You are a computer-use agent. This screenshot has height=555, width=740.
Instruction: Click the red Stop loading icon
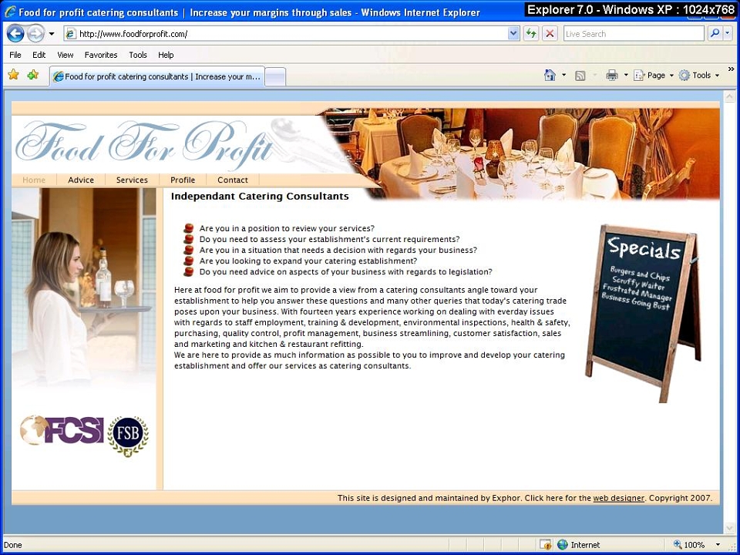(x=550, y=33)
